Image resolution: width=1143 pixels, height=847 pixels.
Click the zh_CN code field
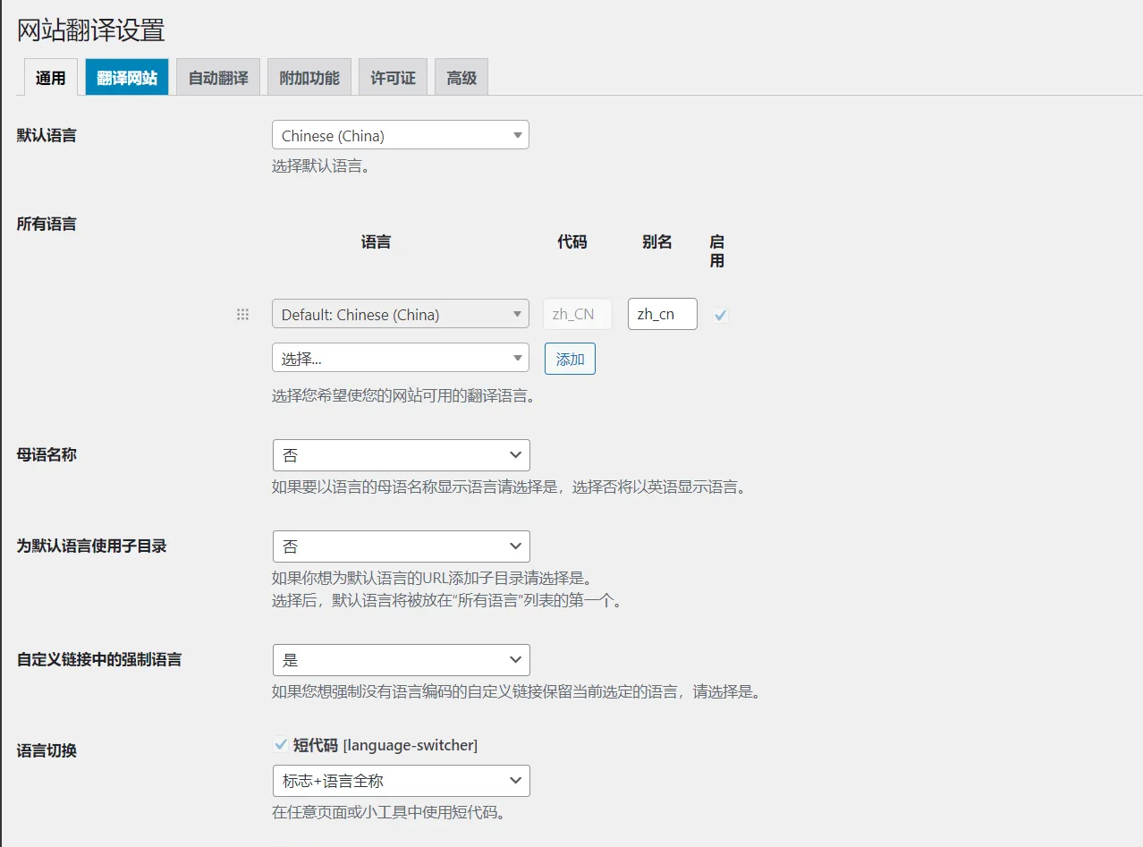(578, 314)
